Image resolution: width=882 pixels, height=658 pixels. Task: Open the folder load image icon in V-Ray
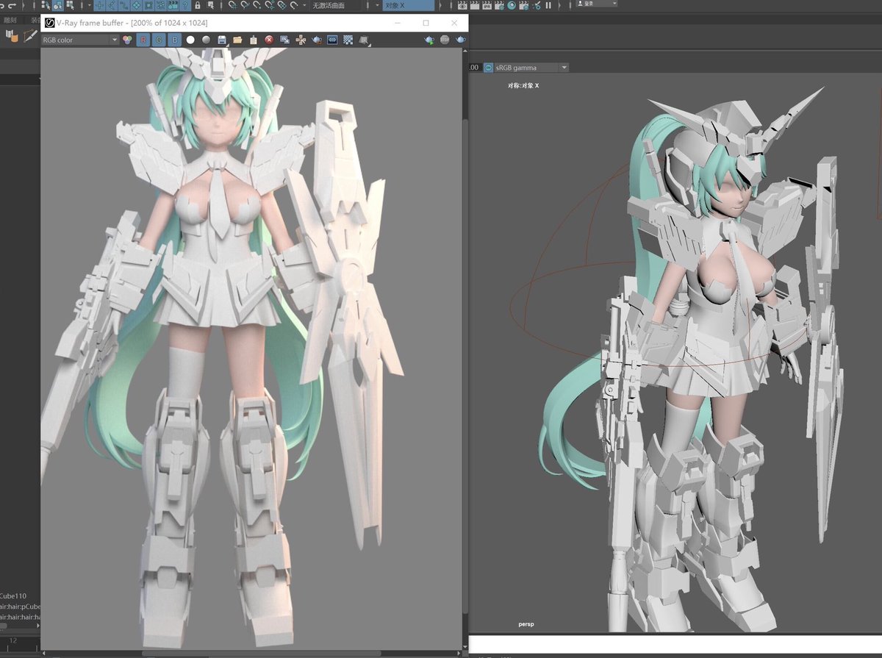click(x=237, y=40)
